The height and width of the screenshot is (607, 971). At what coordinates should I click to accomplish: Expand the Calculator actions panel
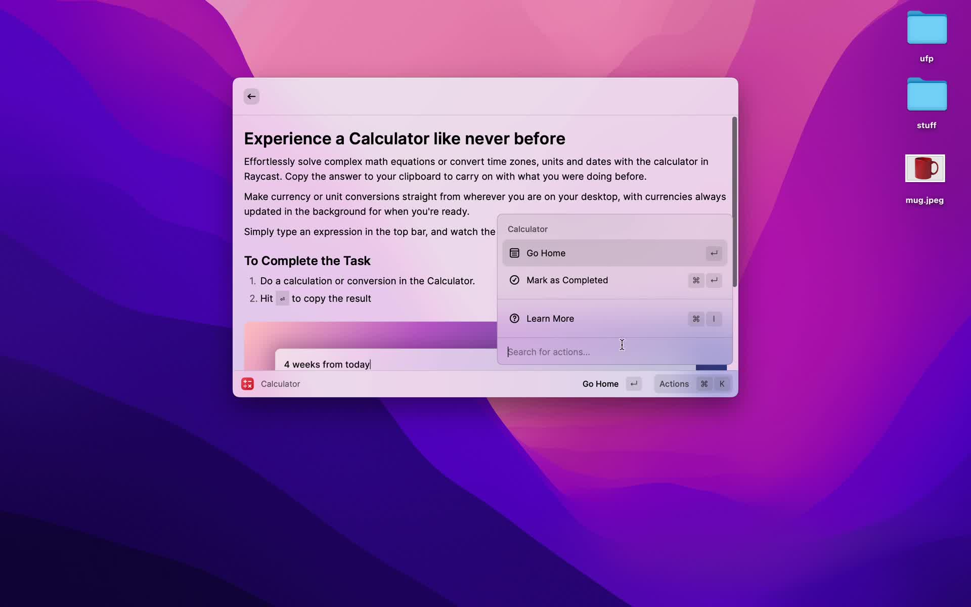(x=674, y=384)
